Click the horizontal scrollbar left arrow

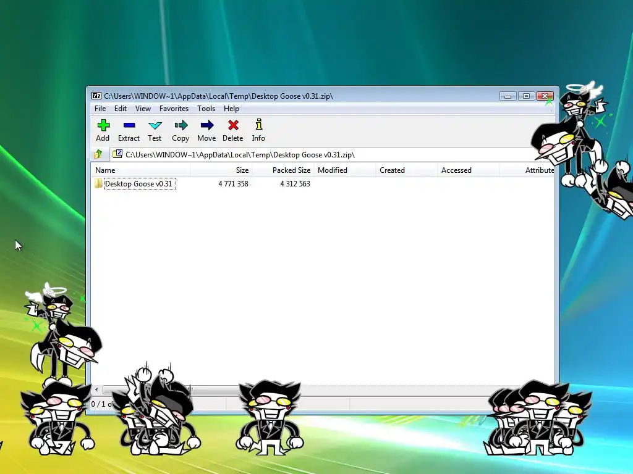pyautogui.click(x=96, y=389)
